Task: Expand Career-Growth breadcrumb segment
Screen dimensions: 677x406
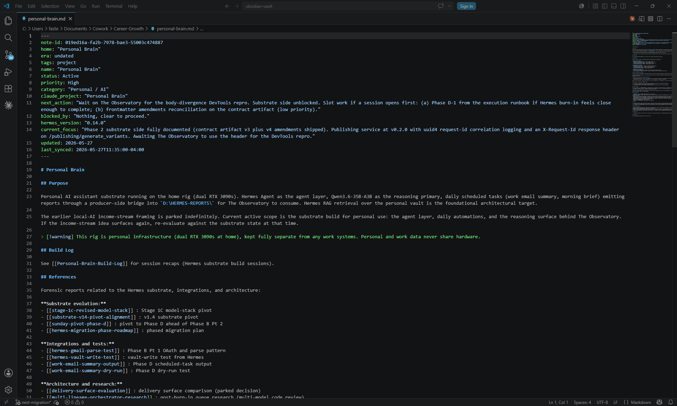Action: coord(129,29)
